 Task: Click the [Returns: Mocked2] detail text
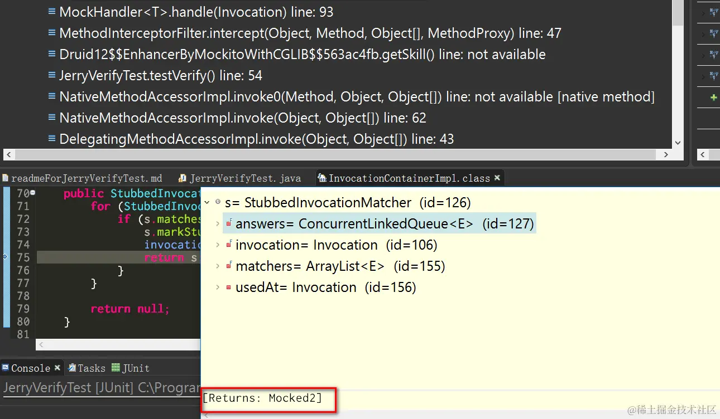(262, 398)
